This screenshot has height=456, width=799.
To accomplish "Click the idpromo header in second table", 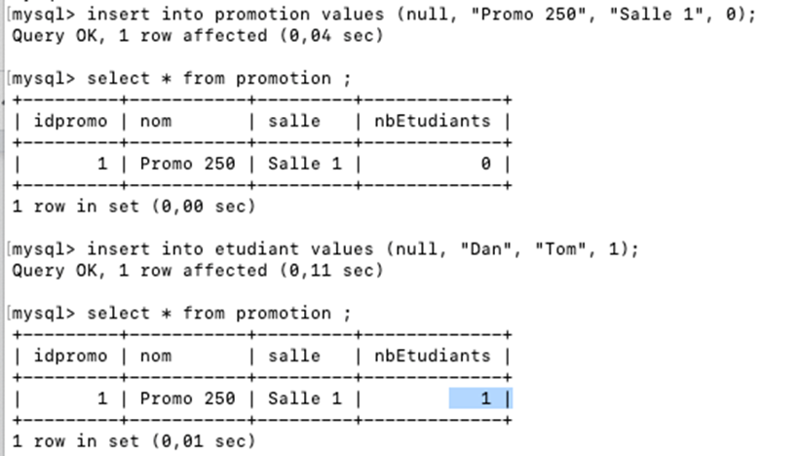I will 70,357.
